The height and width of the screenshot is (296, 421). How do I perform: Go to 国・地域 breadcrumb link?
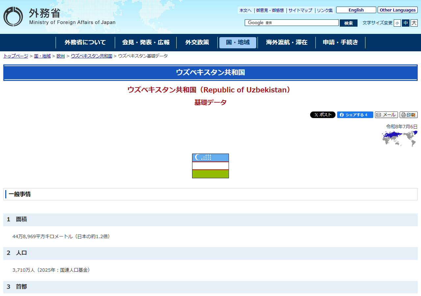[42, 56]
